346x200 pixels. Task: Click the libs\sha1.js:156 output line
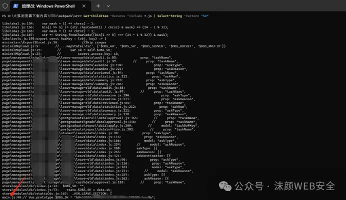click(x=85, y=27)
